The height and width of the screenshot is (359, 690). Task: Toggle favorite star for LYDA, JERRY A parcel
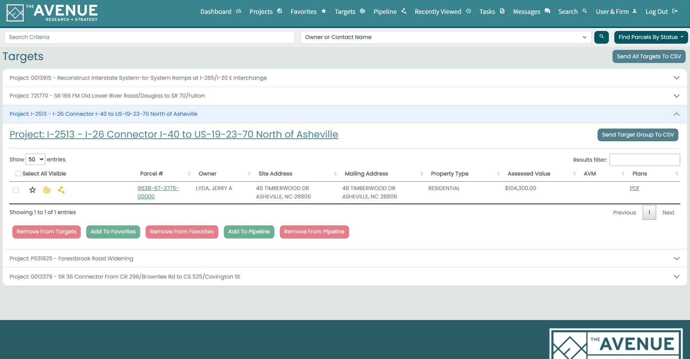[x=33, y=190]
